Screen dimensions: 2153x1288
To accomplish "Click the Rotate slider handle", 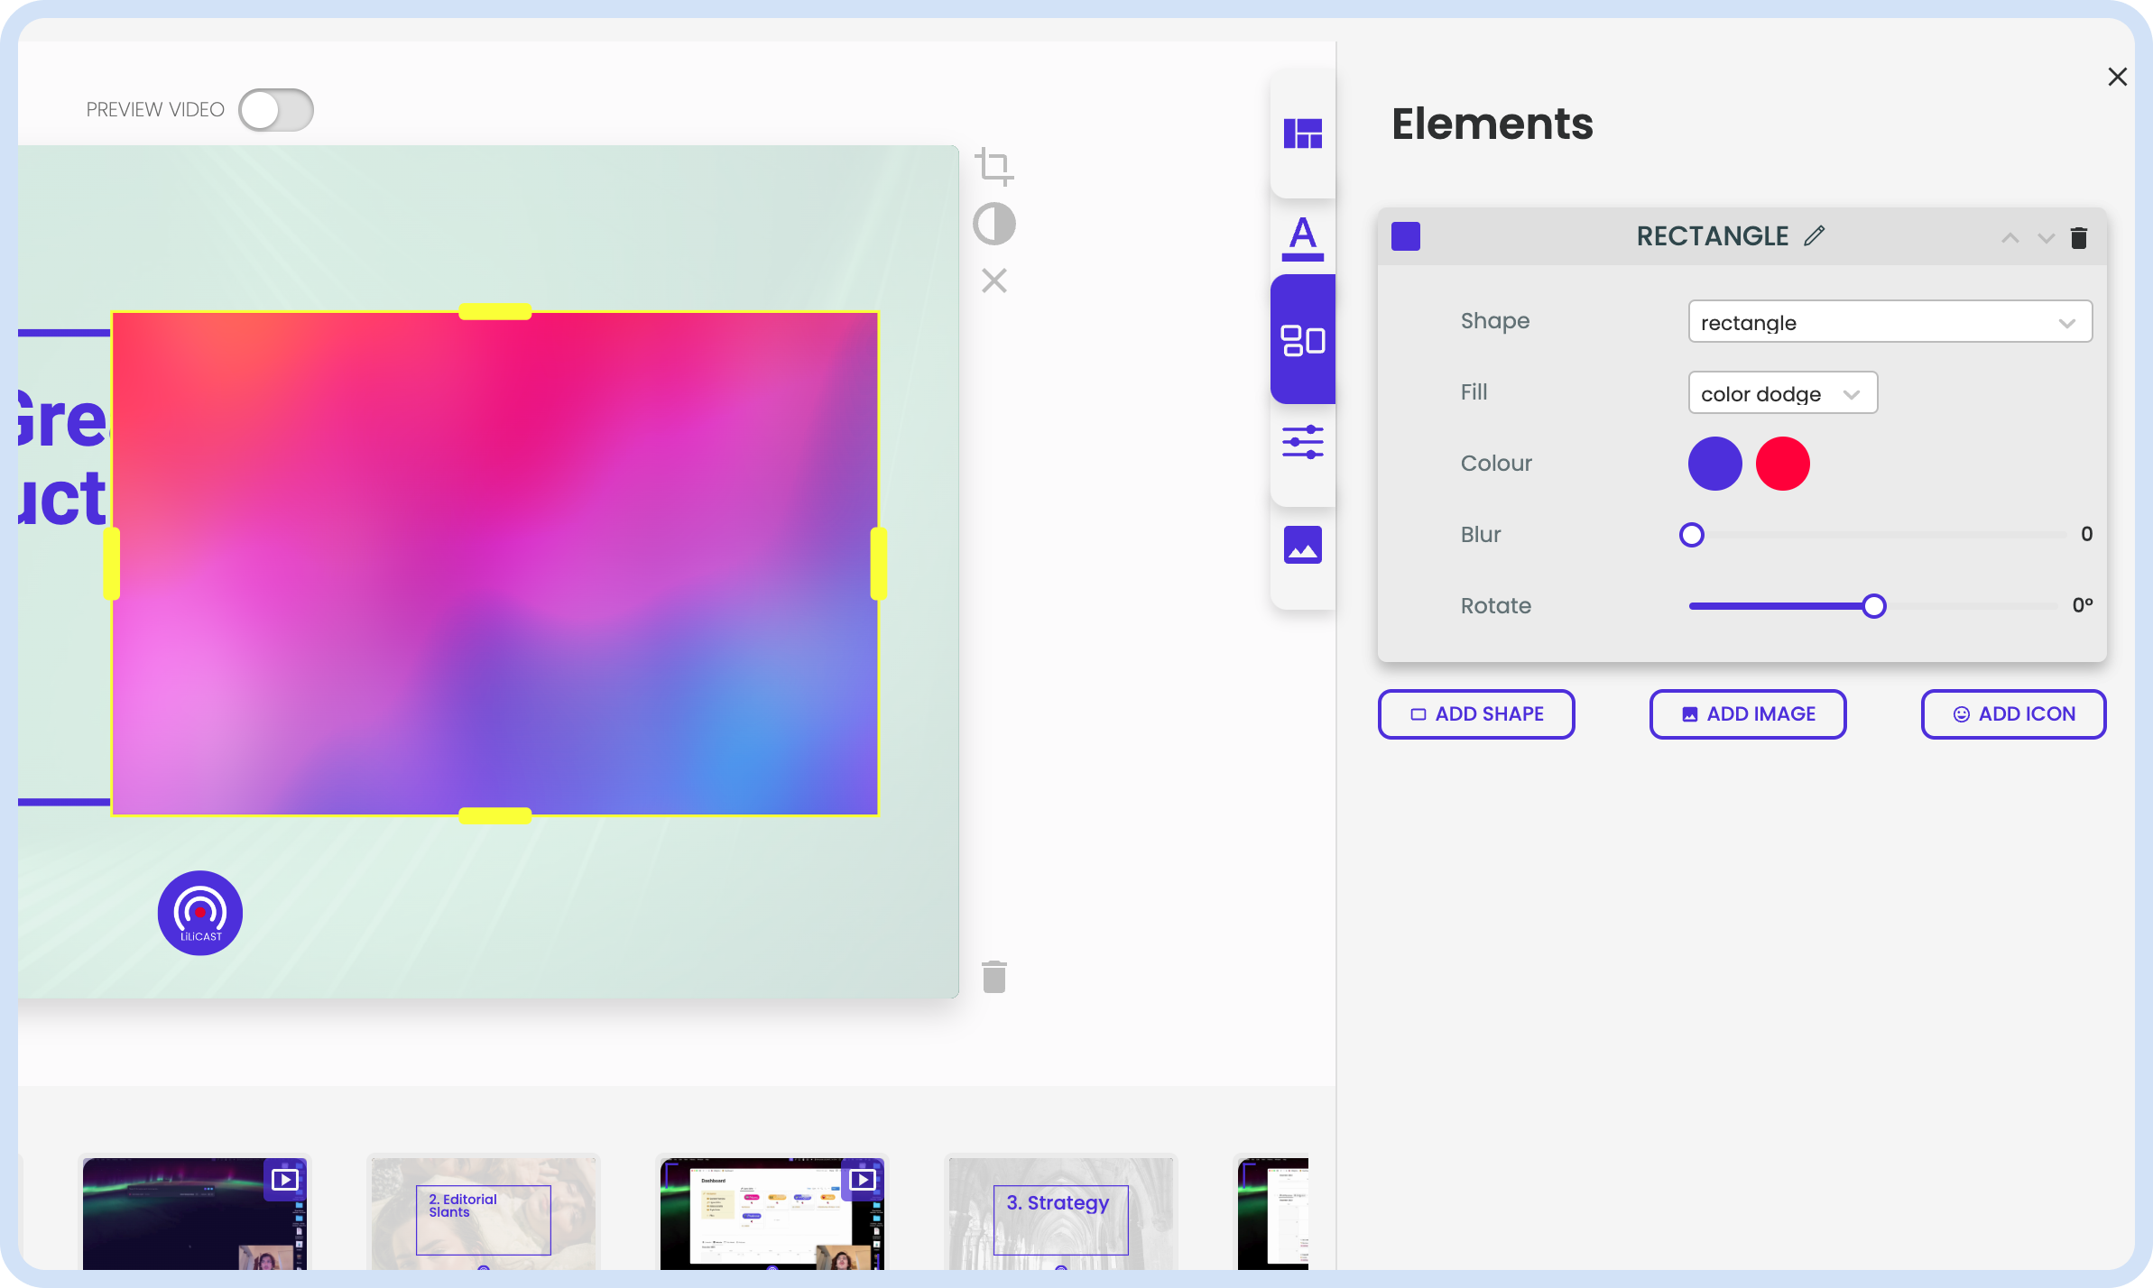I will coord(1874,606).
